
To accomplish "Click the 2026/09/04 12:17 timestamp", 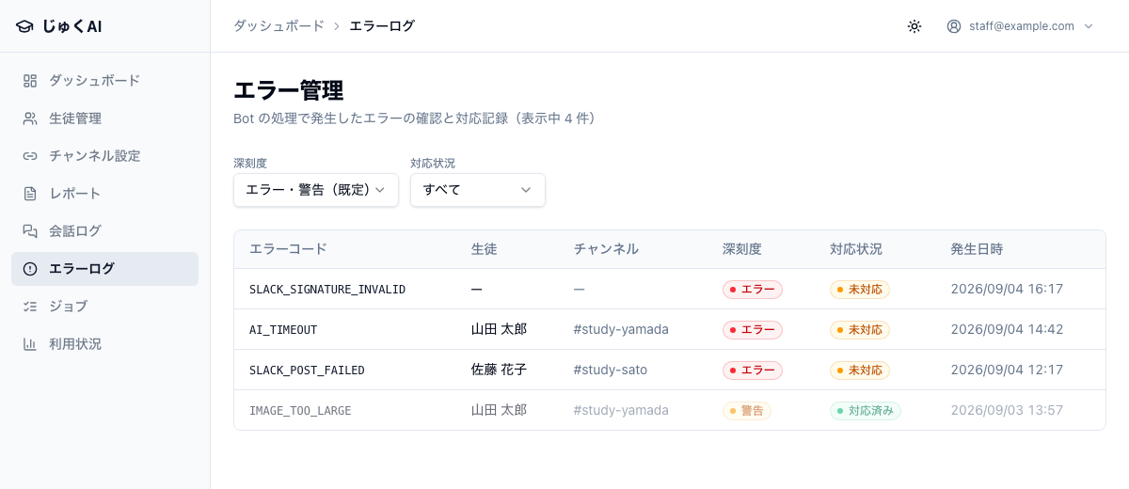I will pos(1007,371).
